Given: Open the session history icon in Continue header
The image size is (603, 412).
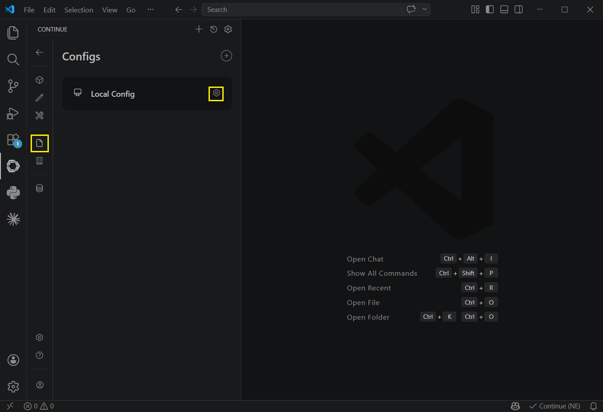Looking at the screenshot, I should coord(213,29).
